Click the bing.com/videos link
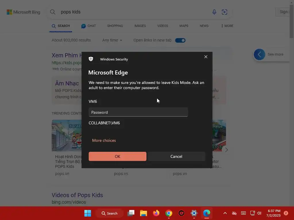 point(69,202)
